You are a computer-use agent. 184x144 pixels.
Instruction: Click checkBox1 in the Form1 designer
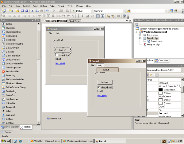(x=63, y=55)
